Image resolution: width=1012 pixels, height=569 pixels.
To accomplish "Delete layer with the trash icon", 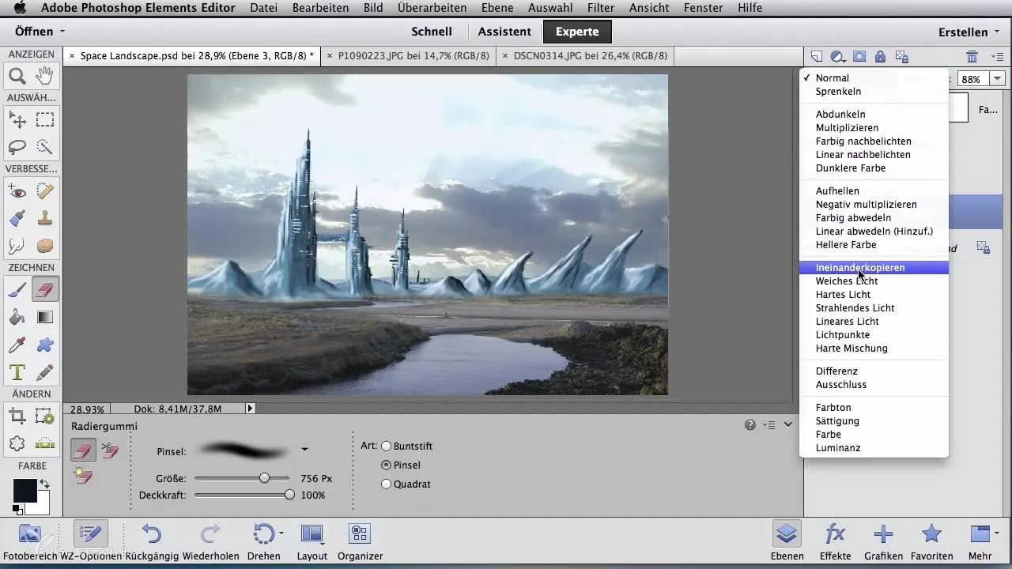I will [972, 56].
